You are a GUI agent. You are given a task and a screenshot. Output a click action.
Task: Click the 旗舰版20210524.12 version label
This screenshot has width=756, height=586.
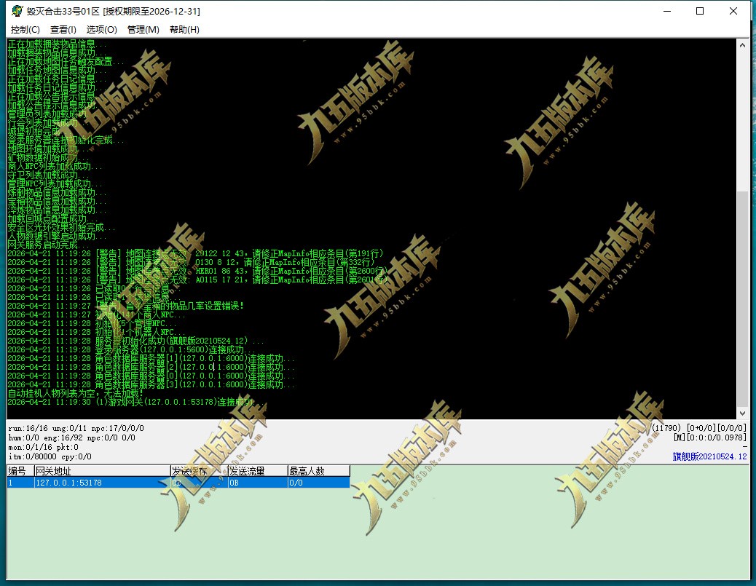[709, 456]
